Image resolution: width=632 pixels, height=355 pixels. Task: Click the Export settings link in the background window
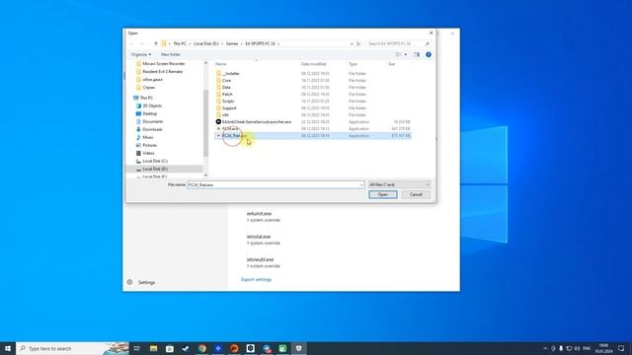point(256,279)
